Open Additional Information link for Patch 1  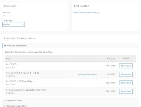click(87, 74)
